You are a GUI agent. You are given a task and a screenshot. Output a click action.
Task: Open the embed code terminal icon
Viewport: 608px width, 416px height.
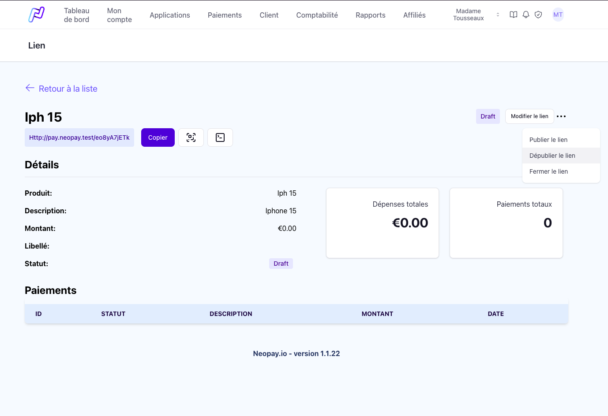point(220,137)
